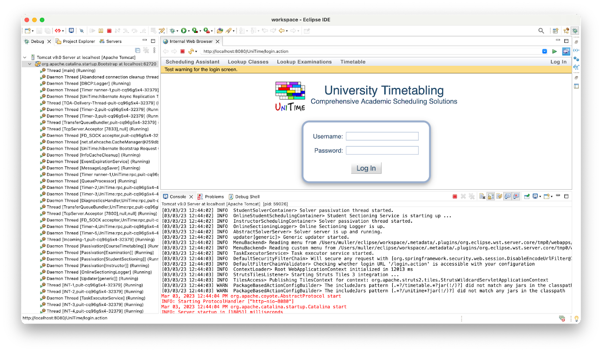Toggle Show Console When Standard Out Changes
Screen dimensions: 602x352
[x=507, y=196]
